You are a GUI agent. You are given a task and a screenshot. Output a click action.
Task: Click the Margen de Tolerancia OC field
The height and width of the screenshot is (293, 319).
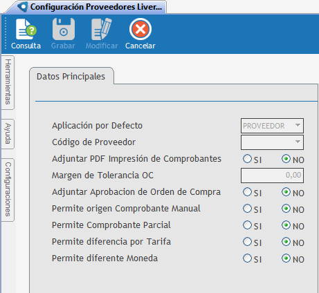tap(272, 176)
